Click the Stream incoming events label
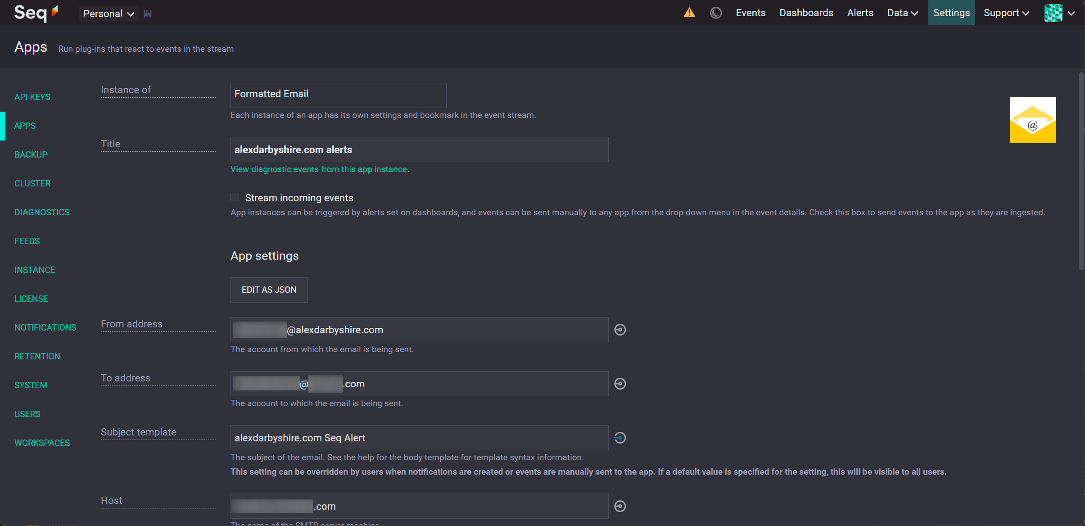The image size is (1085, 526). point(299,198)
